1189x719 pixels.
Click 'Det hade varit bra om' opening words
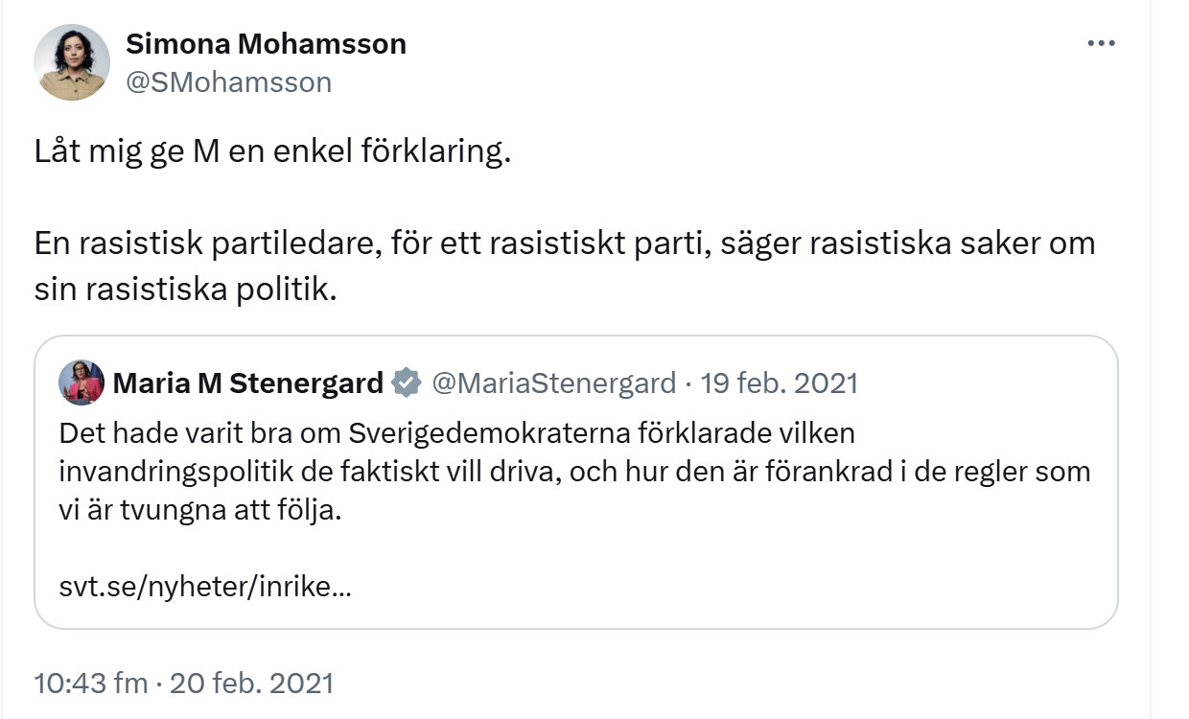(199, 433)
